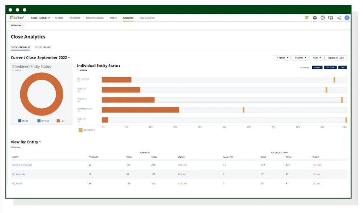Switch to the Close Trends tab

[43, 47]
